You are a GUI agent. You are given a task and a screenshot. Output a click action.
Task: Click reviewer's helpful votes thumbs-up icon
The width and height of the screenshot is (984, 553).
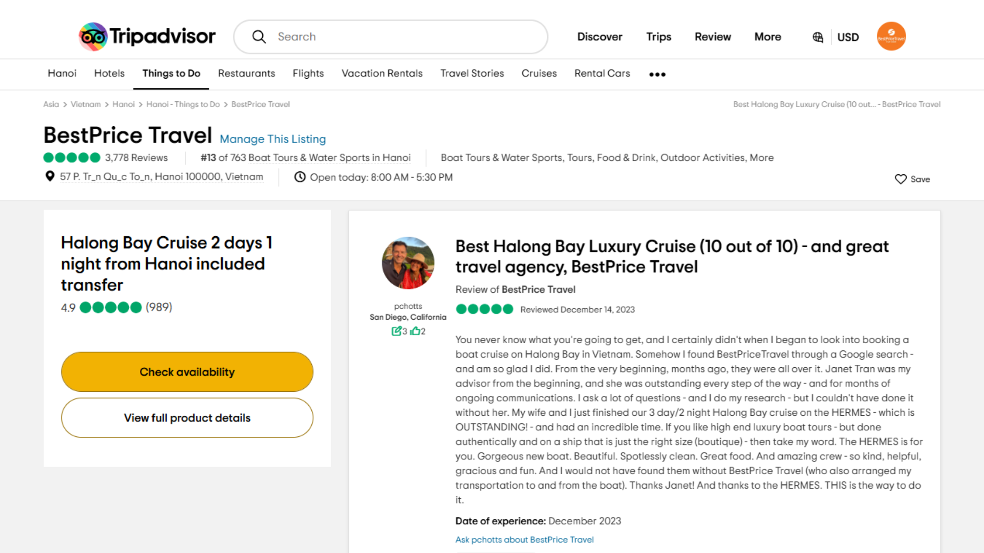[x=415, y=331]
